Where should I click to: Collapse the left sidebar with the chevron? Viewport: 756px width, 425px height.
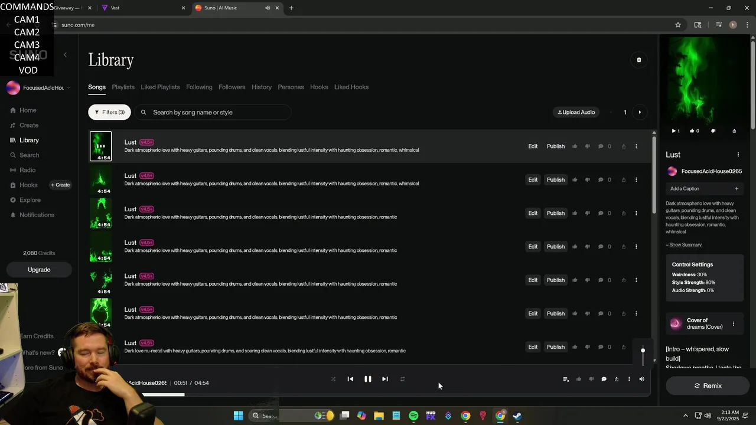(65, 55)
